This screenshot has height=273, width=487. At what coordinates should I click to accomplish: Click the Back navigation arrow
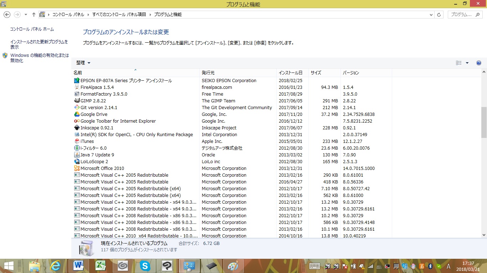tap(7, 15)
